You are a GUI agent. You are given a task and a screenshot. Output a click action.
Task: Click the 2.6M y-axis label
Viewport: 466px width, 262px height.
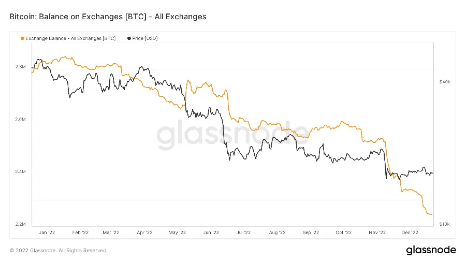pos(20,120)
